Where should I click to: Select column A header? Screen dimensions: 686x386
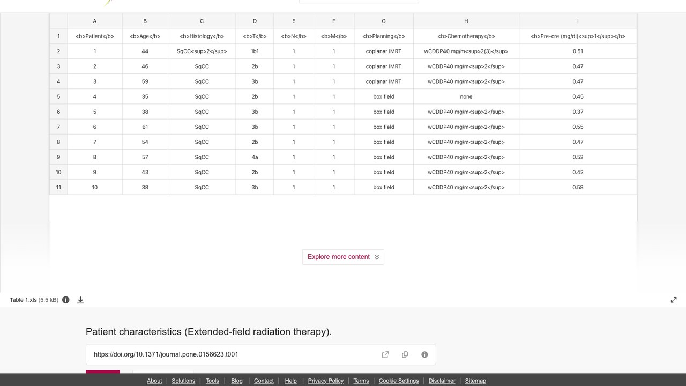[95, 21]
